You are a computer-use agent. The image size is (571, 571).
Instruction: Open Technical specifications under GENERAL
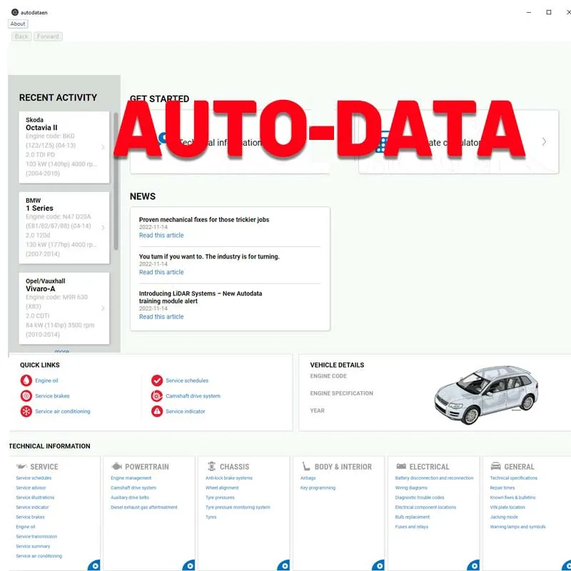[514, 478]
